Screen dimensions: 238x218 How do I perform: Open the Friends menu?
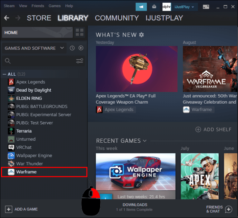(x=38, y=6)
